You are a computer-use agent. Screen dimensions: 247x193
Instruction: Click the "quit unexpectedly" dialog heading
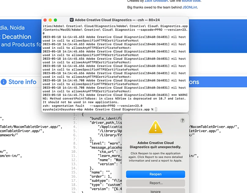pos(155,145)
